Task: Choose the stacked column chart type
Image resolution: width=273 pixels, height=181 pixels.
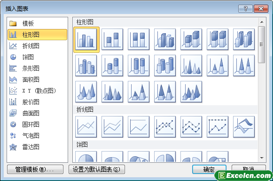Action: tap(112, 40)
